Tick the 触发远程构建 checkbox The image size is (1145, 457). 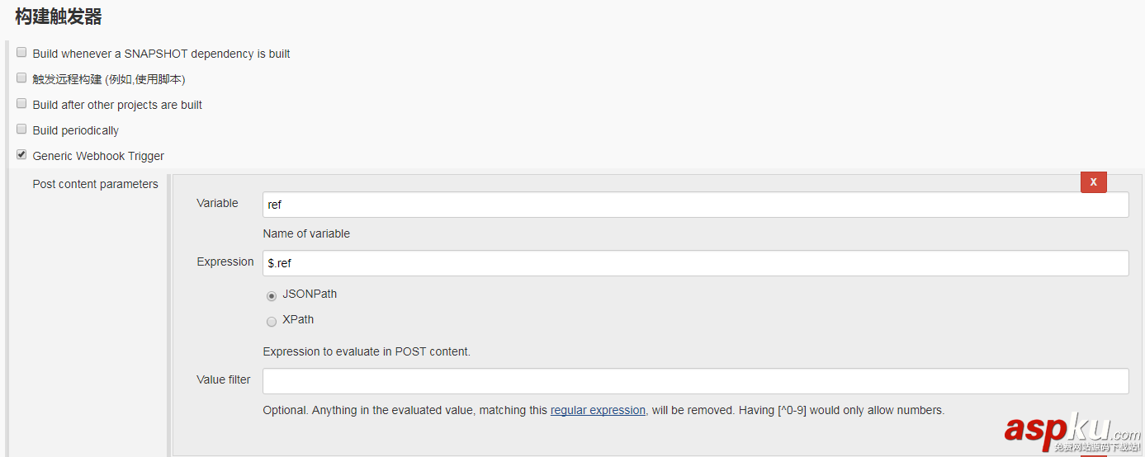(x=21, y=78)
